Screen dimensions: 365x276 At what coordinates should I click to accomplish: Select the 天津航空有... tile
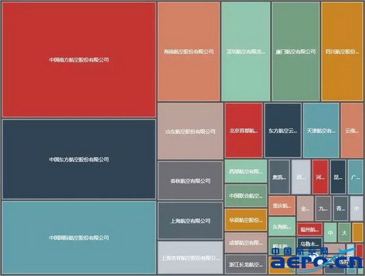pos(321,131)
